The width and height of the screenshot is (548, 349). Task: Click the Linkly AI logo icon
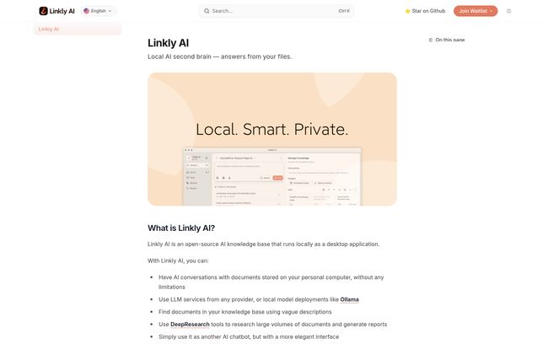click(43, 11)
